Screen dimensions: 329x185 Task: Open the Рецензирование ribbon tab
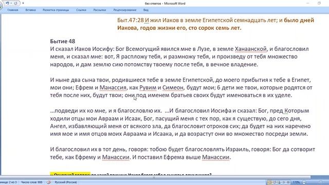click(x=125, y=10)
